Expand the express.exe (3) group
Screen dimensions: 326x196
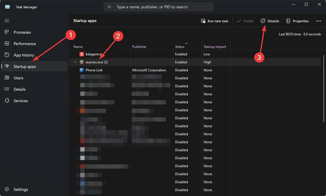click(x=75, y=62)
